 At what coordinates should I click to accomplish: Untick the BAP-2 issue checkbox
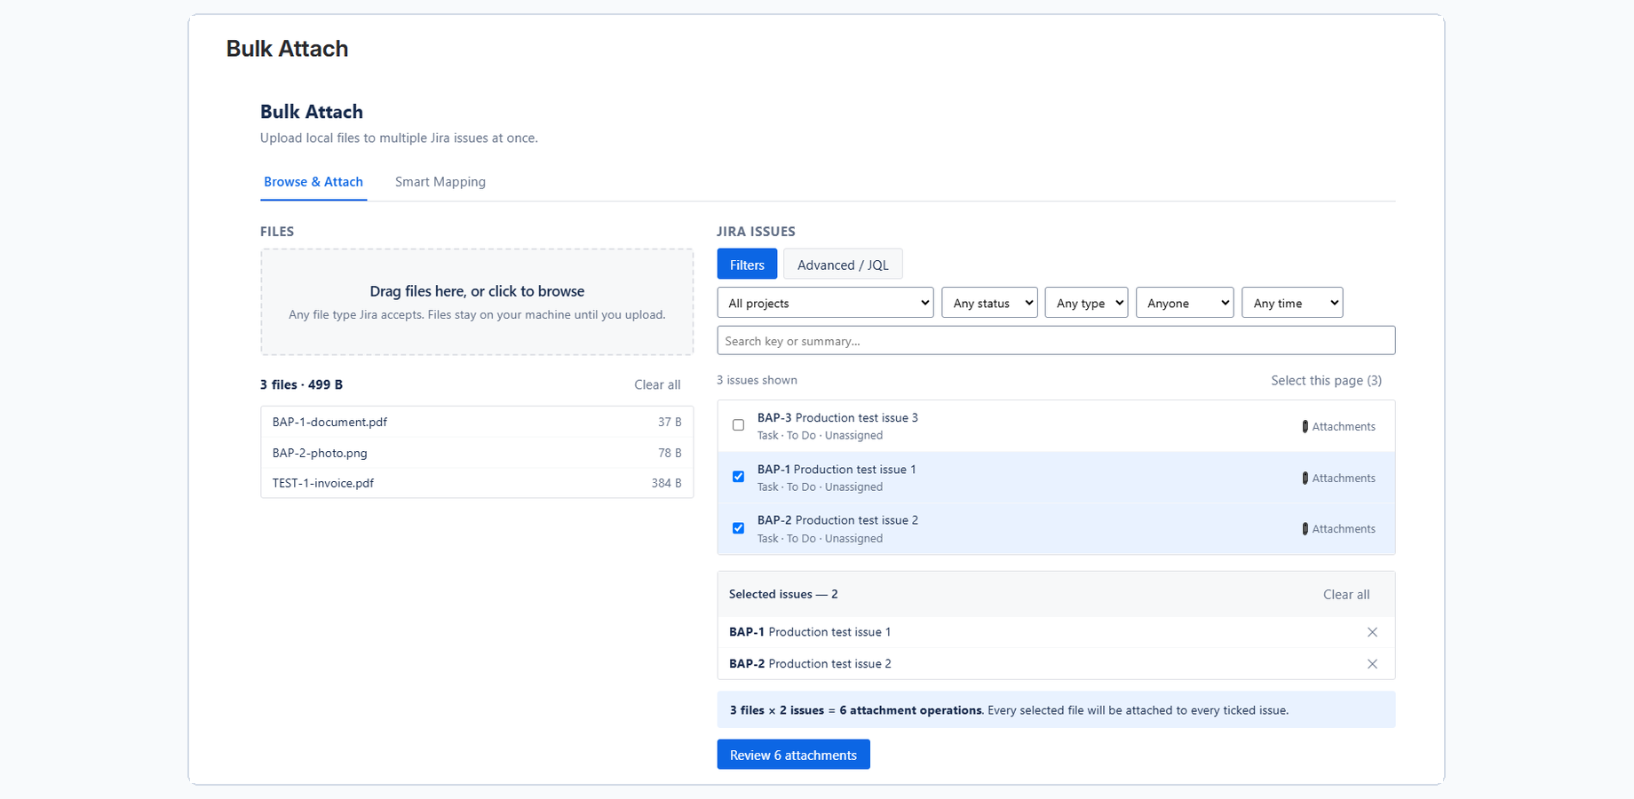click(738, 528)
